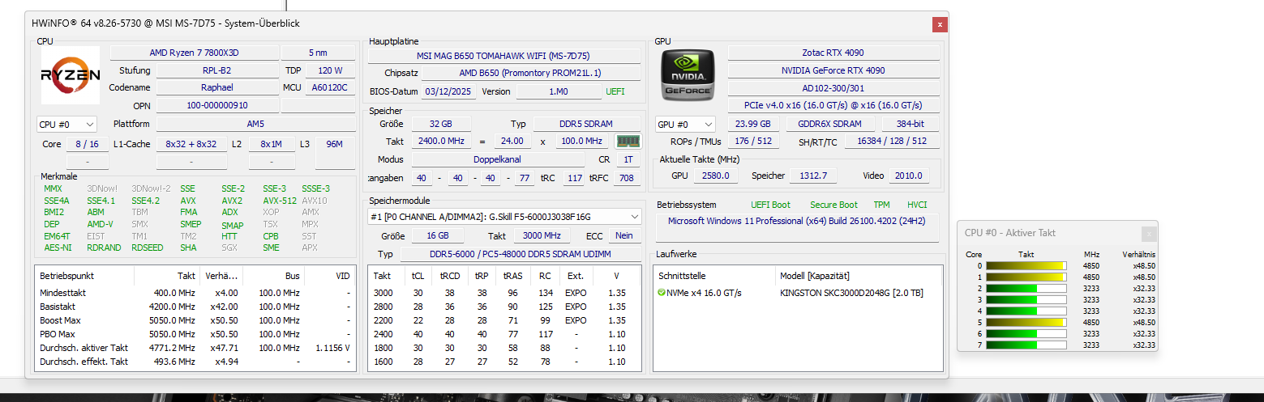
Task: Click the CR 1T field
Action: [x=628, y=159]
